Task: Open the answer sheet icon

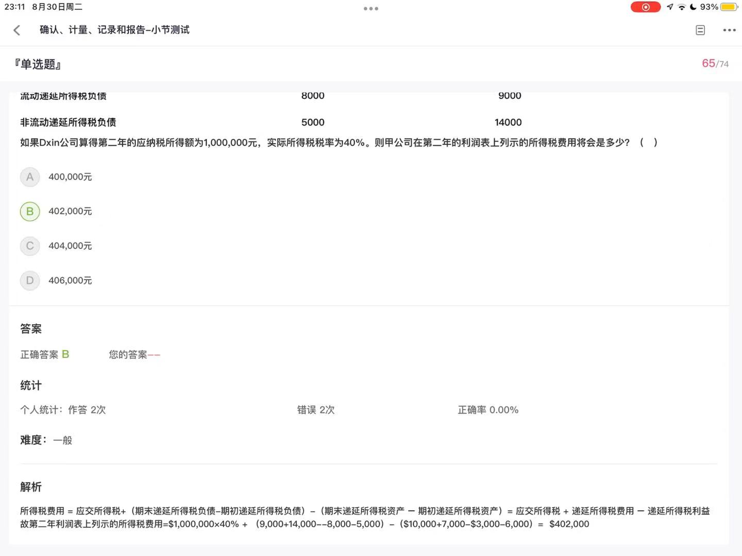Action: point(700,30)
